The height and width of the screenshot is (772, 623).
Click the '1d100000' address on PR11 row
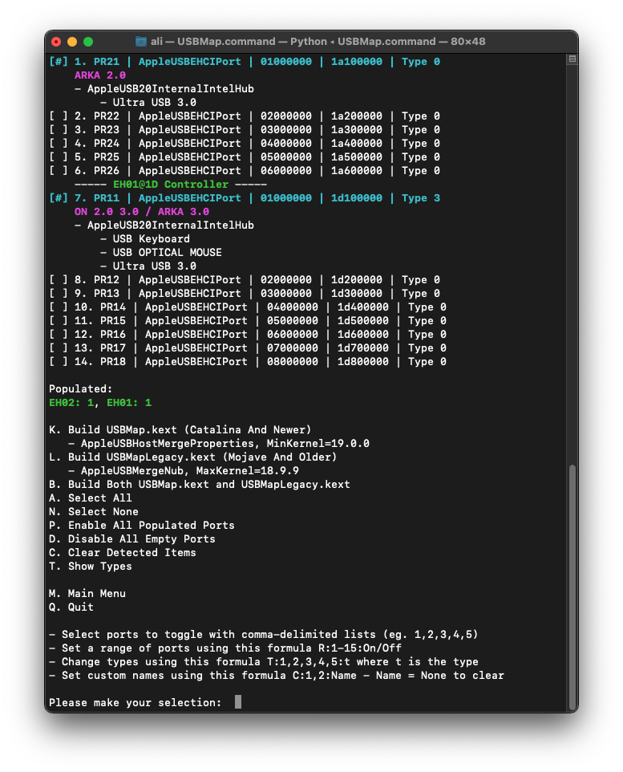tap(356, 198)
